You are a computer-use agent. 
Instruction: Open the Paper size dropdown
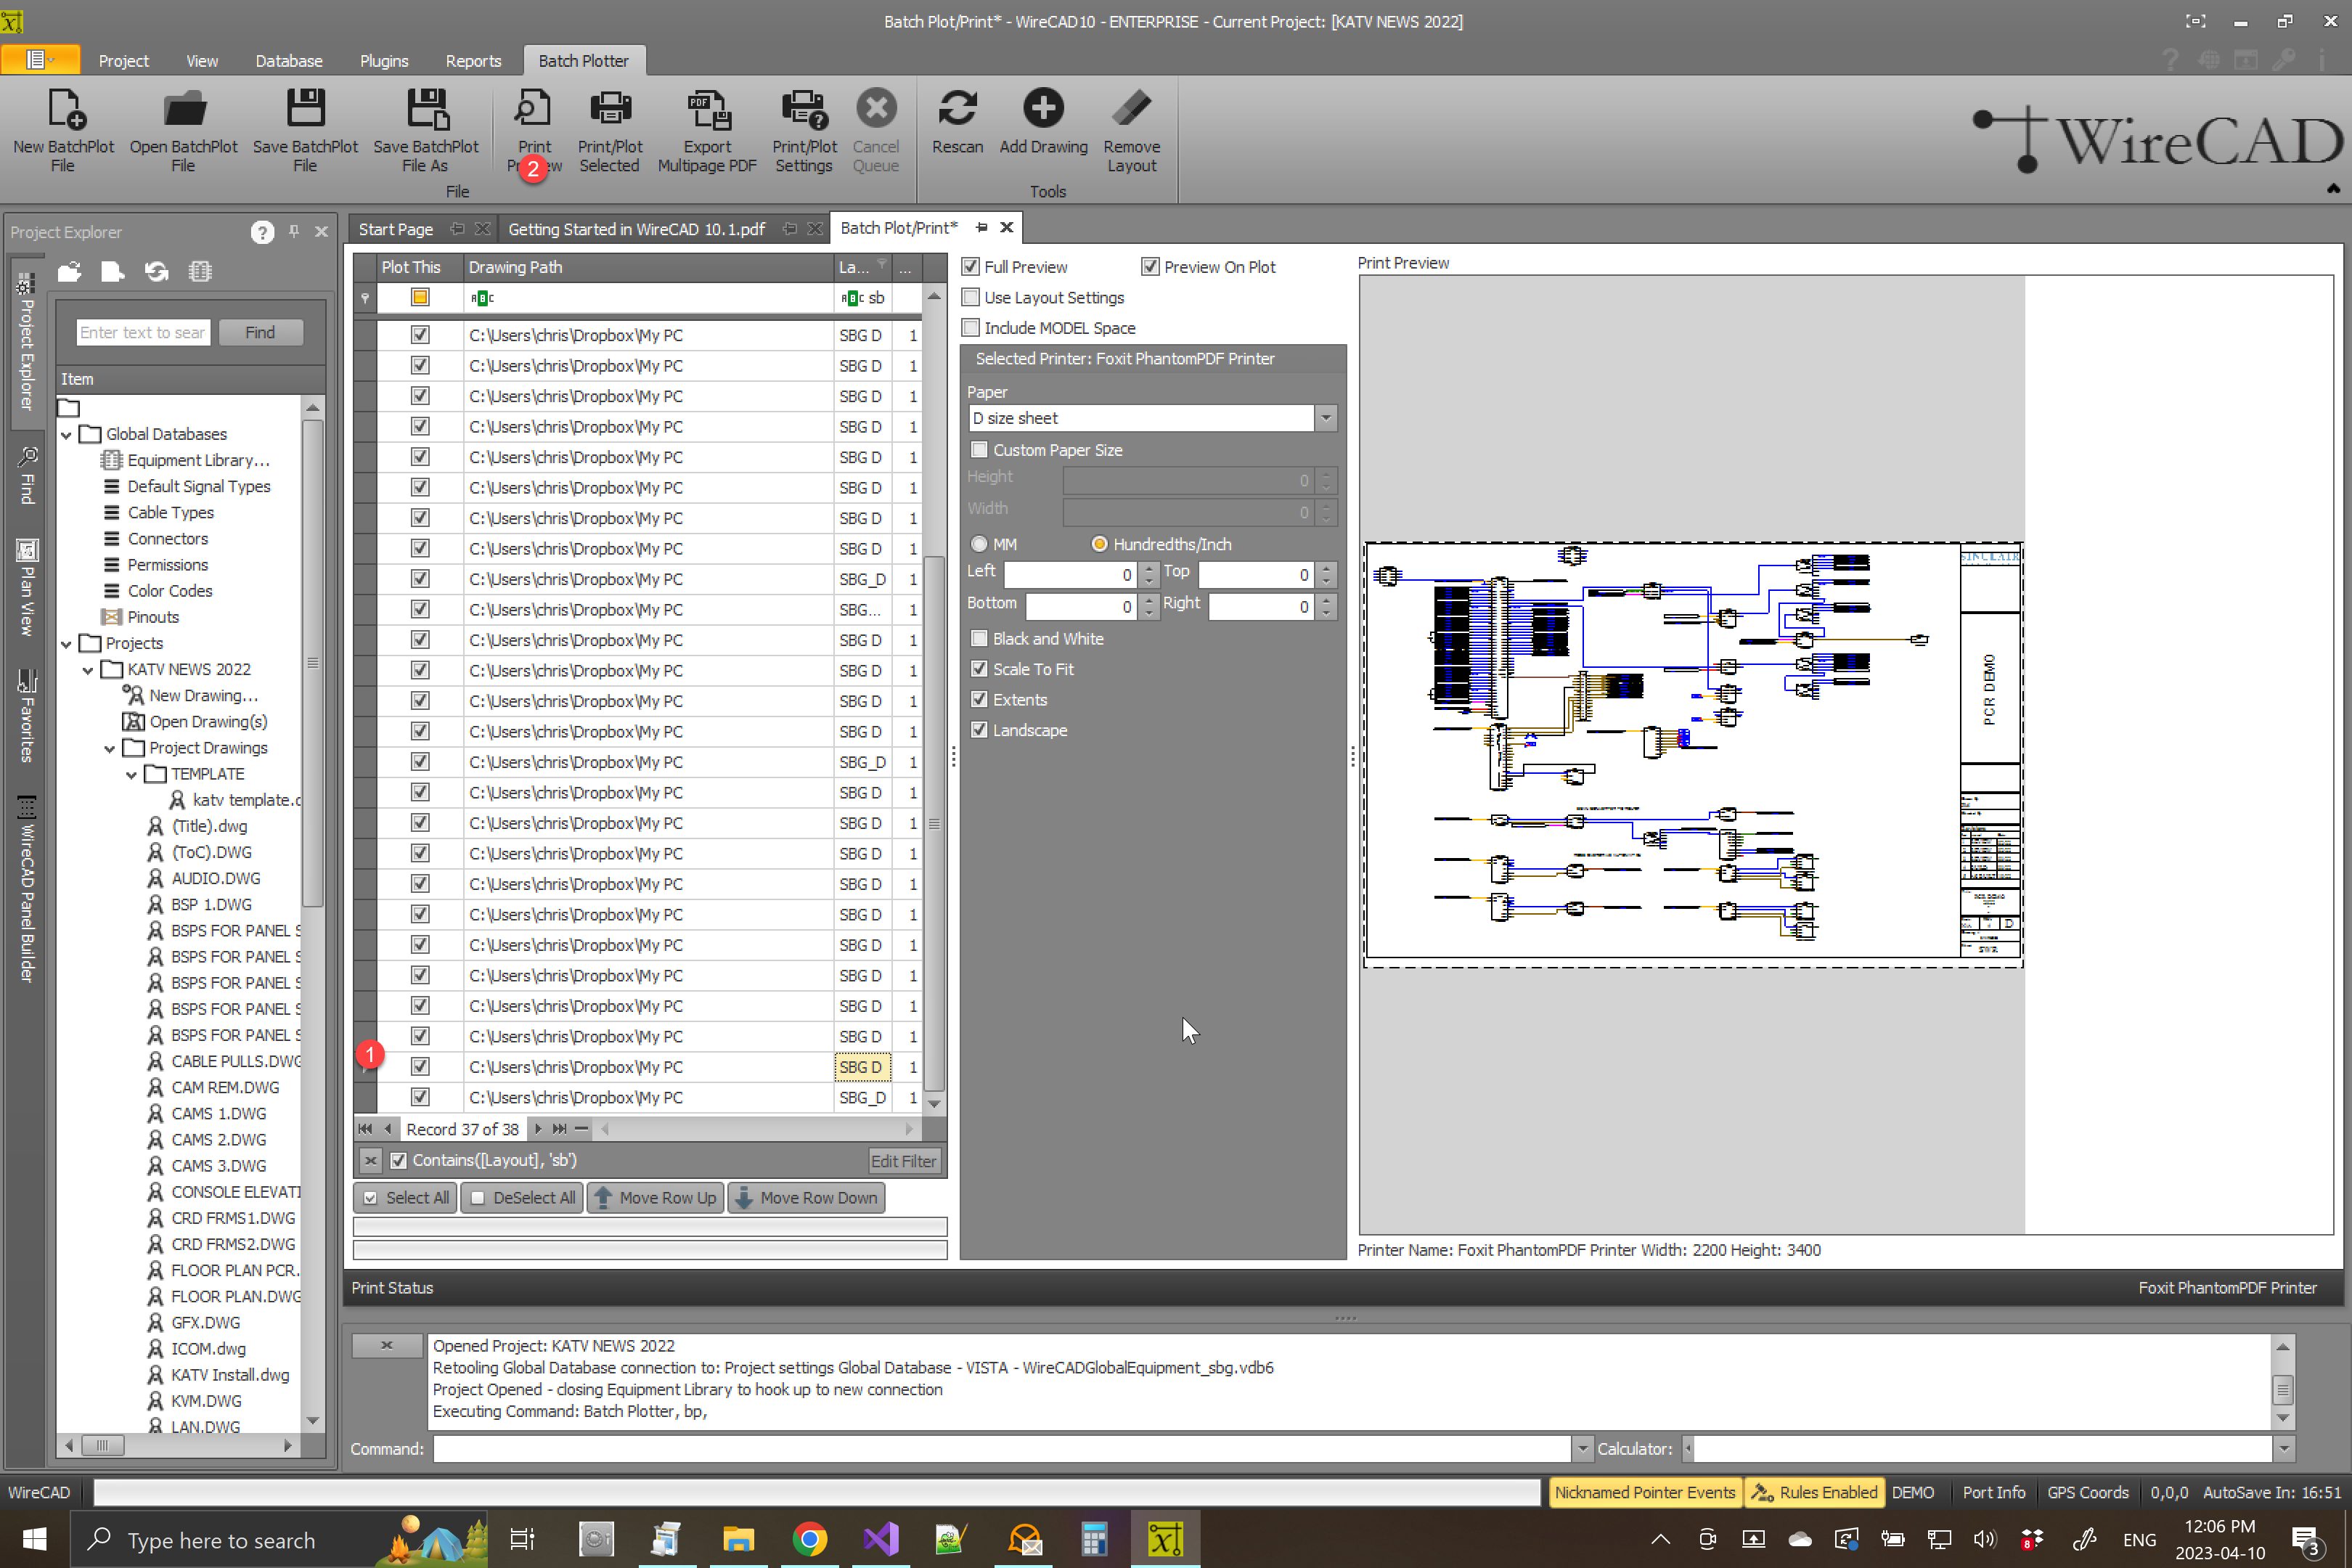(x=1325, y=418)
